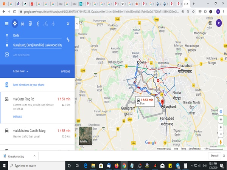Activate Street View pegman

tap(221, 142)
